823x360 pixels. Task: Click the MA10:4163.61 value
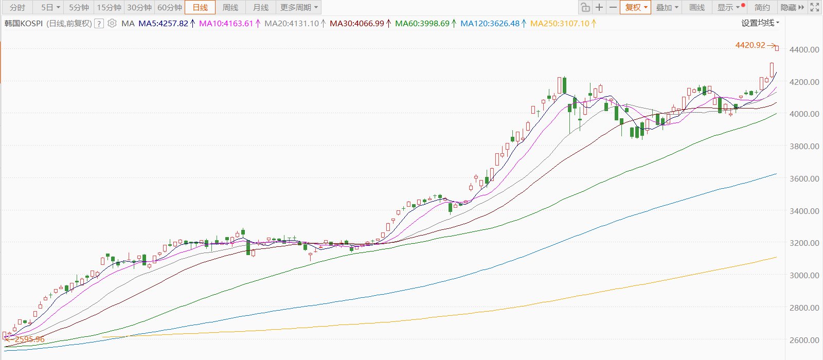pyautogui.click(x=226, y=23)
